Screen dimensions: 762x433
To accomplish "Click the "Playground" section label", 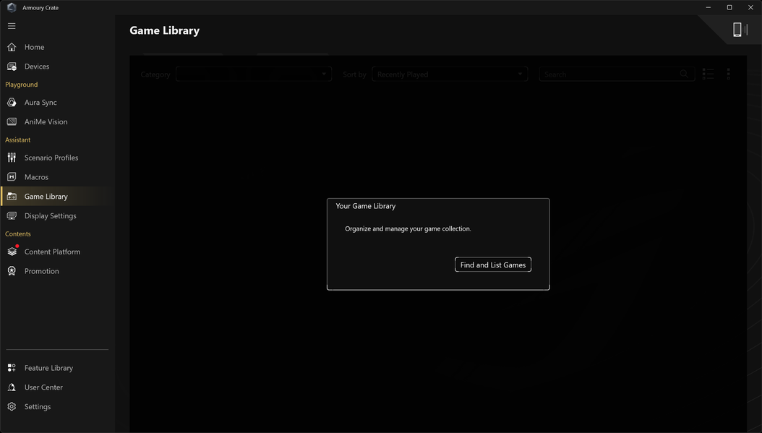I will (22, 85).
